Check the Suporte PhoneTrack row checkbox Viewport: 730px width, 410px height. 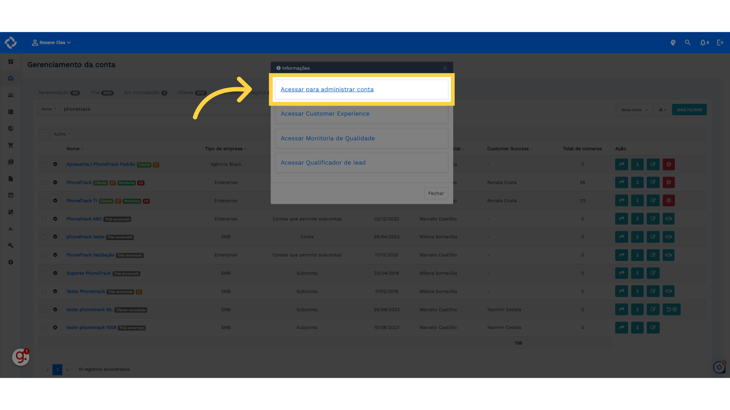pyautogui.click(x=44, y=273)
